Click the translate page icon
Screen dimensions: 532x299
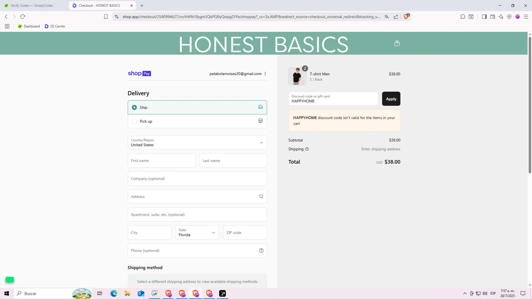(x=387, y=17)
